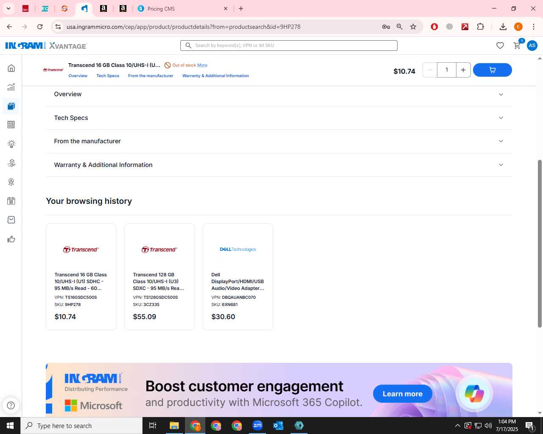Open the lightbulb insights sidebar icon
Screen dimensions: 543x434
(x=11, y=144)
